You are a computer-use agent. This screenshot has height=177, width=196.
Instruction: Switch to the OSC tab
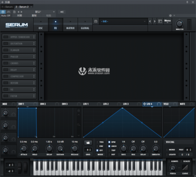click(x=41, y=25)
